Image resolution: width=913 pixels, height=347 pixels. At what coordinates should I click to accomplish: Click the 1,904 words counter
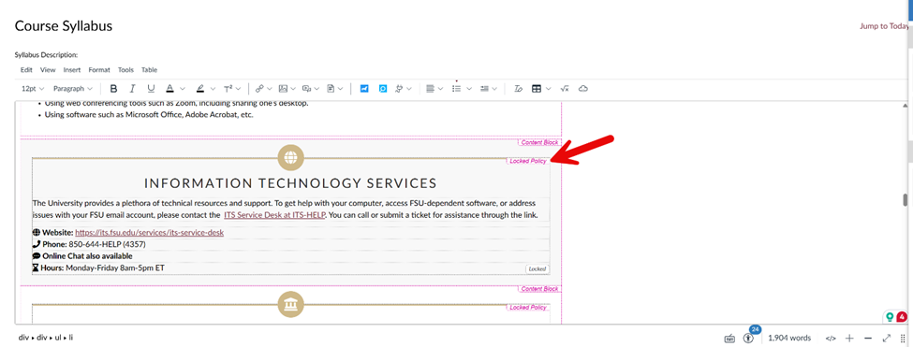789,339
